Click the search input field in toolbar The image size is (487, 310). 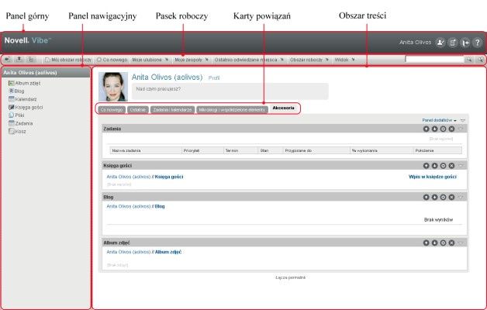coord(434,59)
